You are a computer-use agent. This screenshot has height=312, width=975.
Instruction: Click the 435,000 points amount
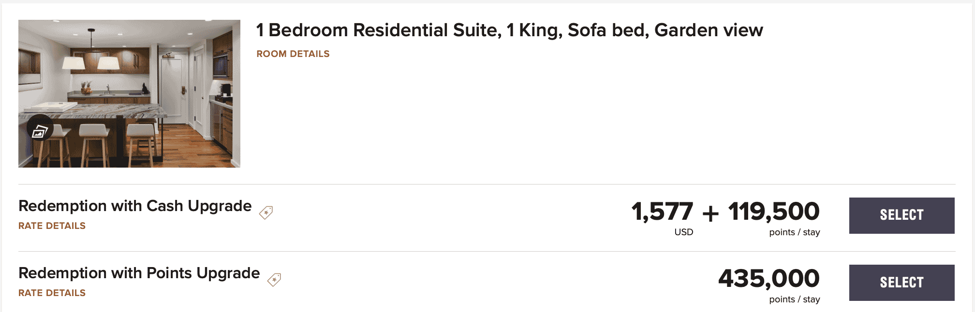click(x=769, y=279)
